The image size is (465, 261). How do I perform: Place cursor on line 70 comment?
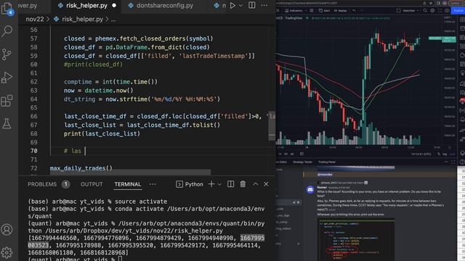point(73,151)
